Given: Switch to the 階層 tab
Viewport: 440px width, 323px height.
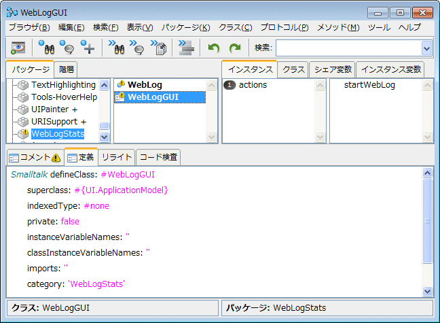Looking at the screenshot, I should point(67,69).
